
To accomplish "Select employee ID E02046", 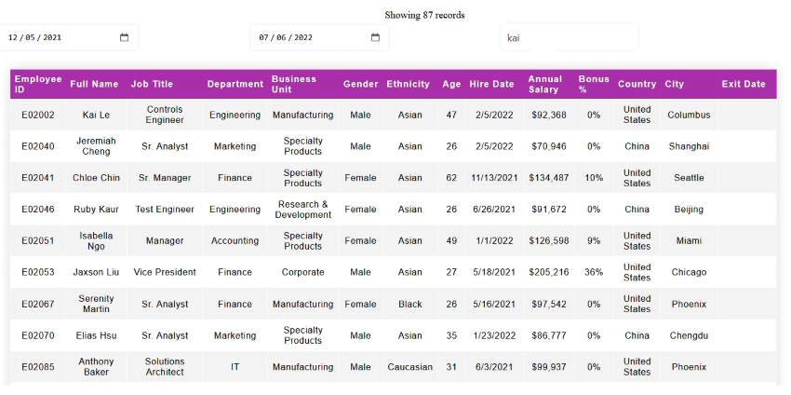I will (38, 209).
